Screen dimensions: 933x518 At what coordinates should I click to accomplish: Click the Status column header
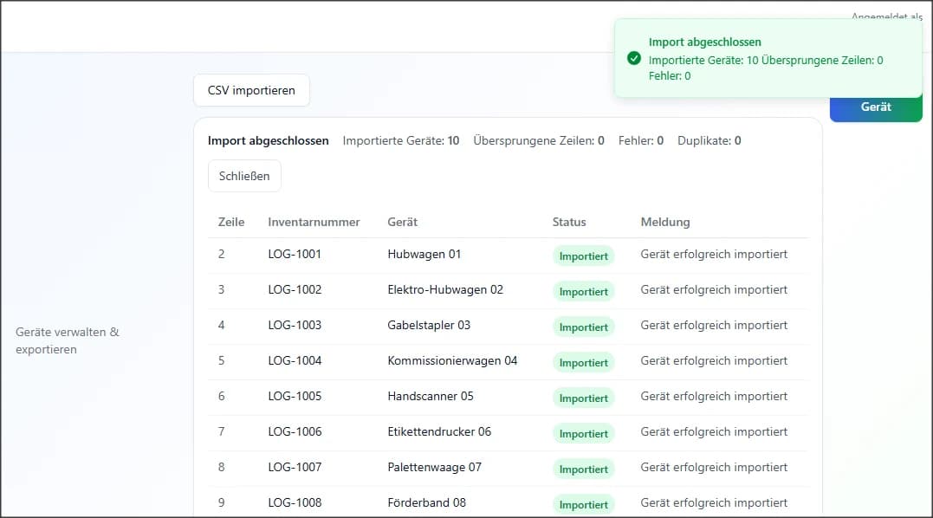point(569,223)
